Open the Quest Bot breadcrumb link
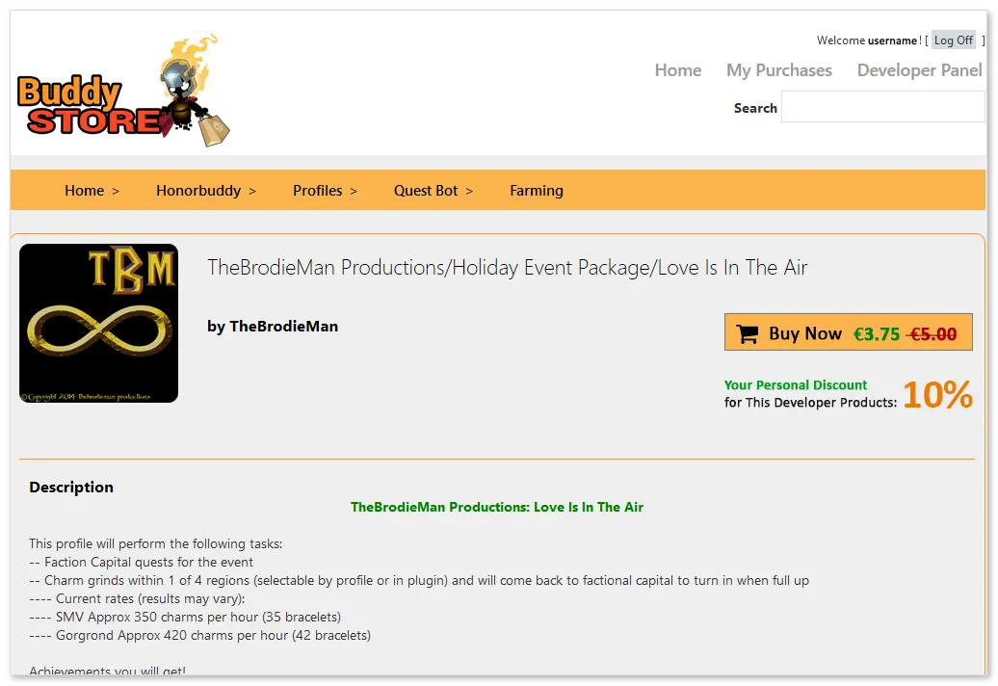 click(x=426, y=190)
